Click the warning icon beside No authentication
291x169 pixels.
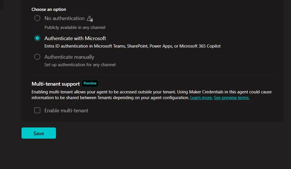90,18
